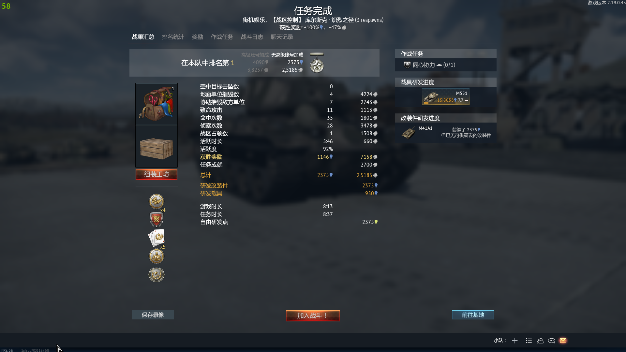The width and height of the screenshot is (626, 352).
Task: Switch to the 奖励 tab
Action: (x=197, y=37)
